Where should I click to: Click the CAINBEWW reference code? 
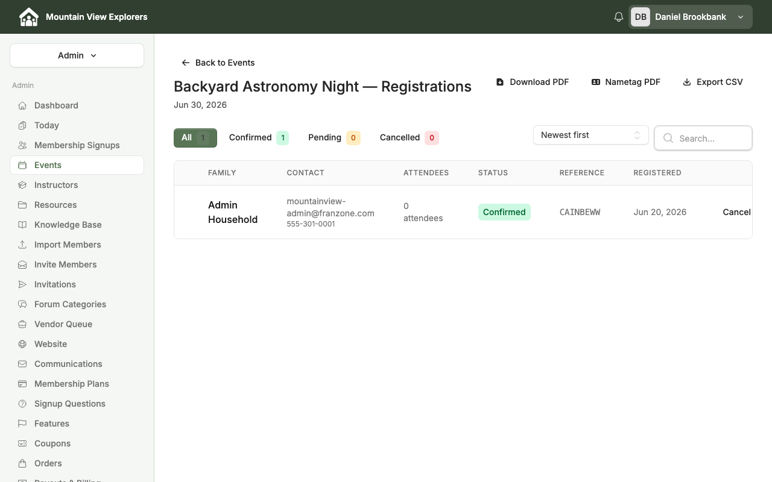pyautogui.click(x=580, y=212)
